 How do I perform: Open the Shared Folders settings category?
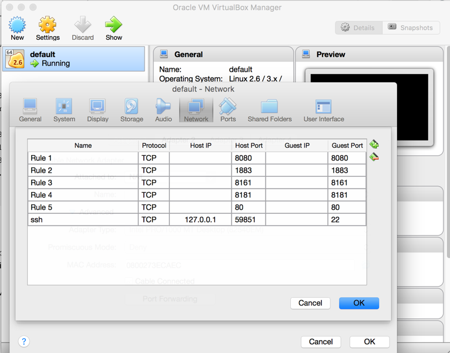tap(270, 110)
